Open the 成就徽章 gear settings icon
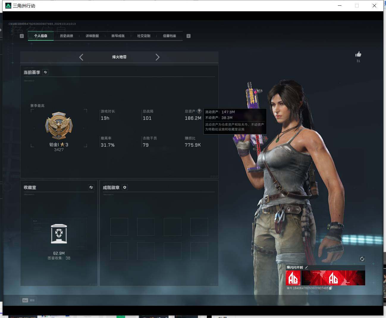The height and width of the screenshot is (318, 386). (x=125, y=187)
